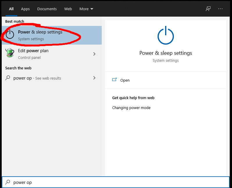
Task: Select the All filter tab
Action: click(11, 9)
